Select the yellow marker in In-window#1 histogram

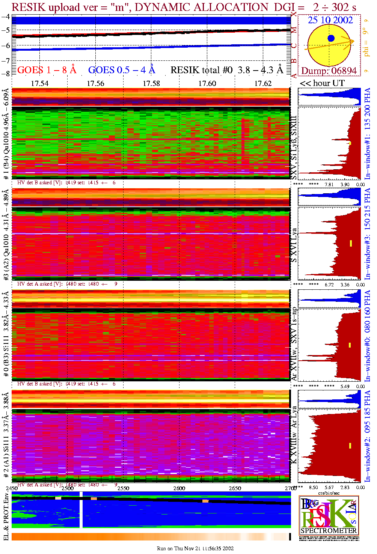pyautogui.click(x=350, y=143)
